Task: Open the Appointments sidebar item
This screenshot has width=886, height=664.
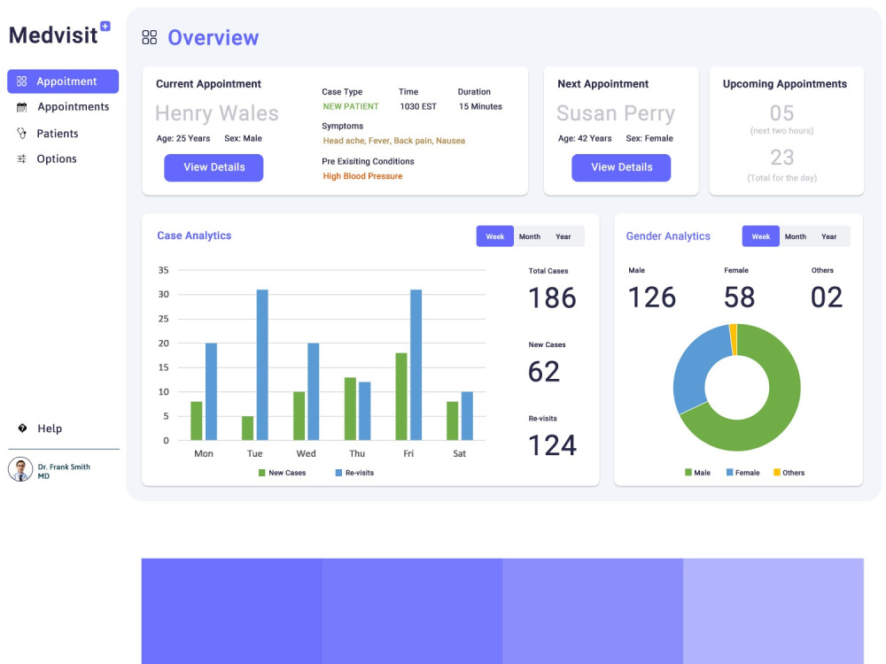Action: coord(63,107)
